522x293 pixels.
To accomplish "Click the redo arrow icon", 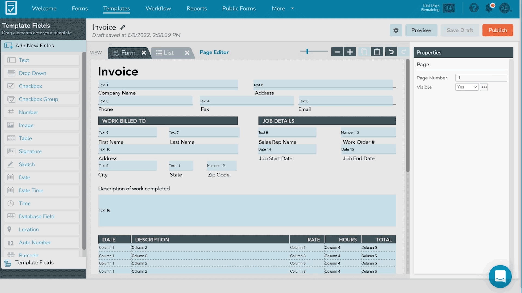I will pos(404,52).
